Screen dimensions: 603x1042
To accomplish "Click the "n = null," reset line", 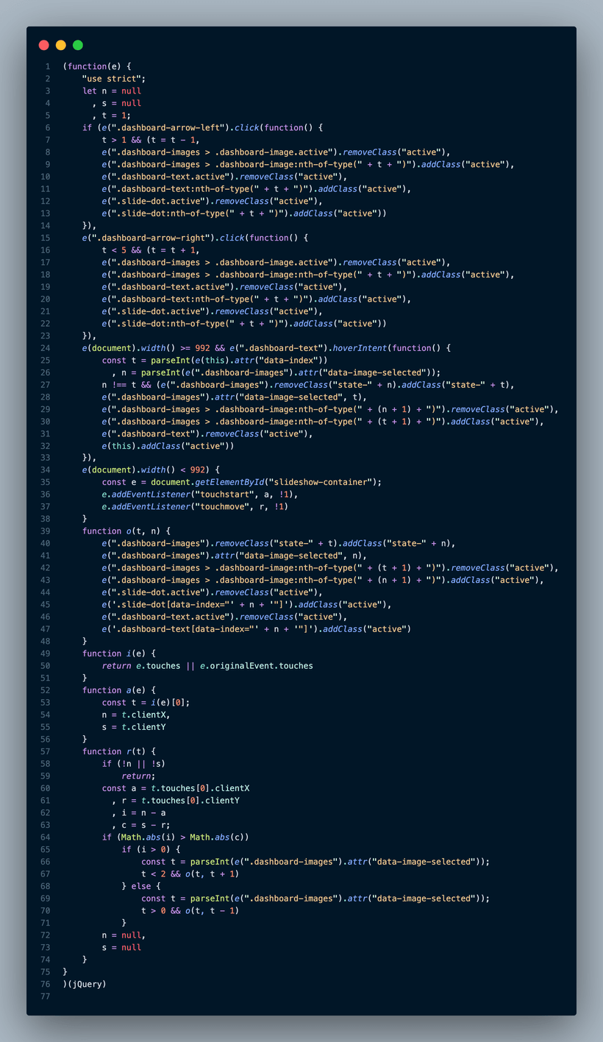I will [124, 935].
